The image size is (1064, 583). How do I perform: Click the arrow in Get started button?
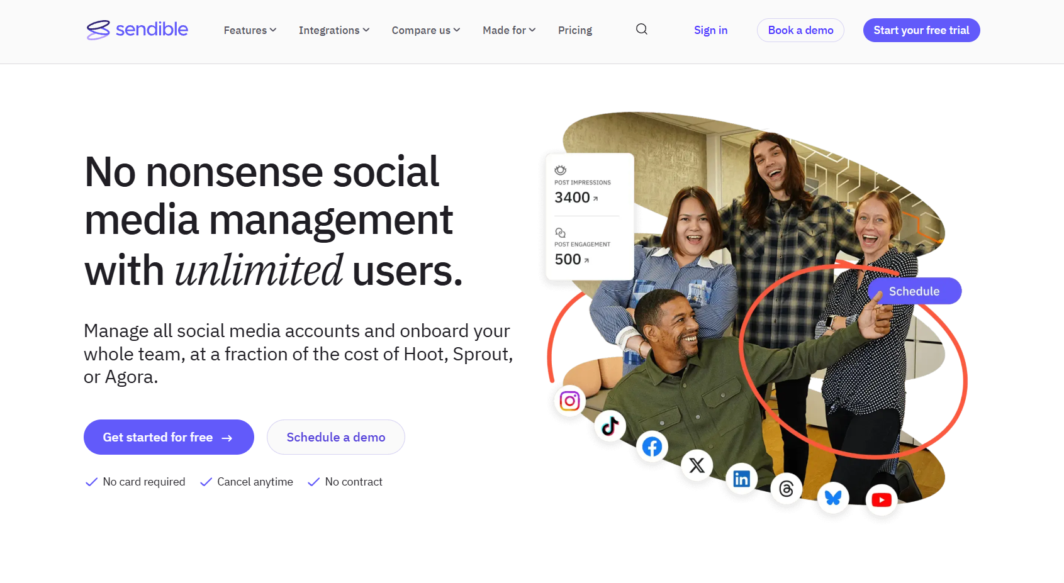(227, 438)
